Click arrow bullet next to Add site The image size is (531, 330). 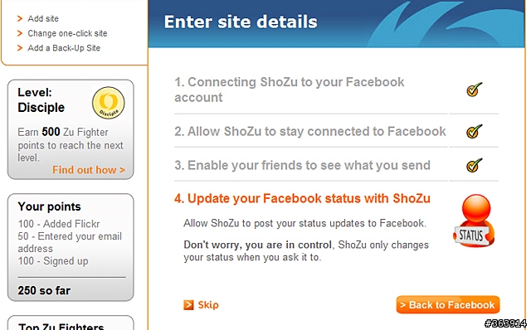[20, 18]
